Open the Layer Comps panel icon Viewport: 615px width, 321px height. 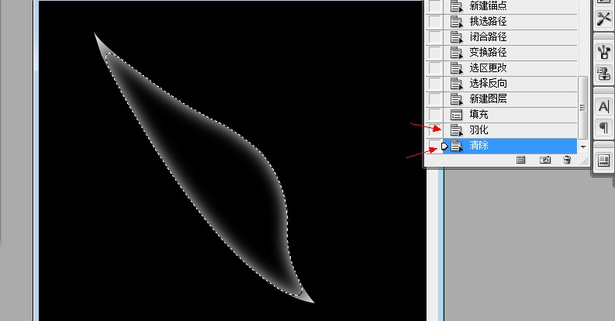click(x=604, y=160)
